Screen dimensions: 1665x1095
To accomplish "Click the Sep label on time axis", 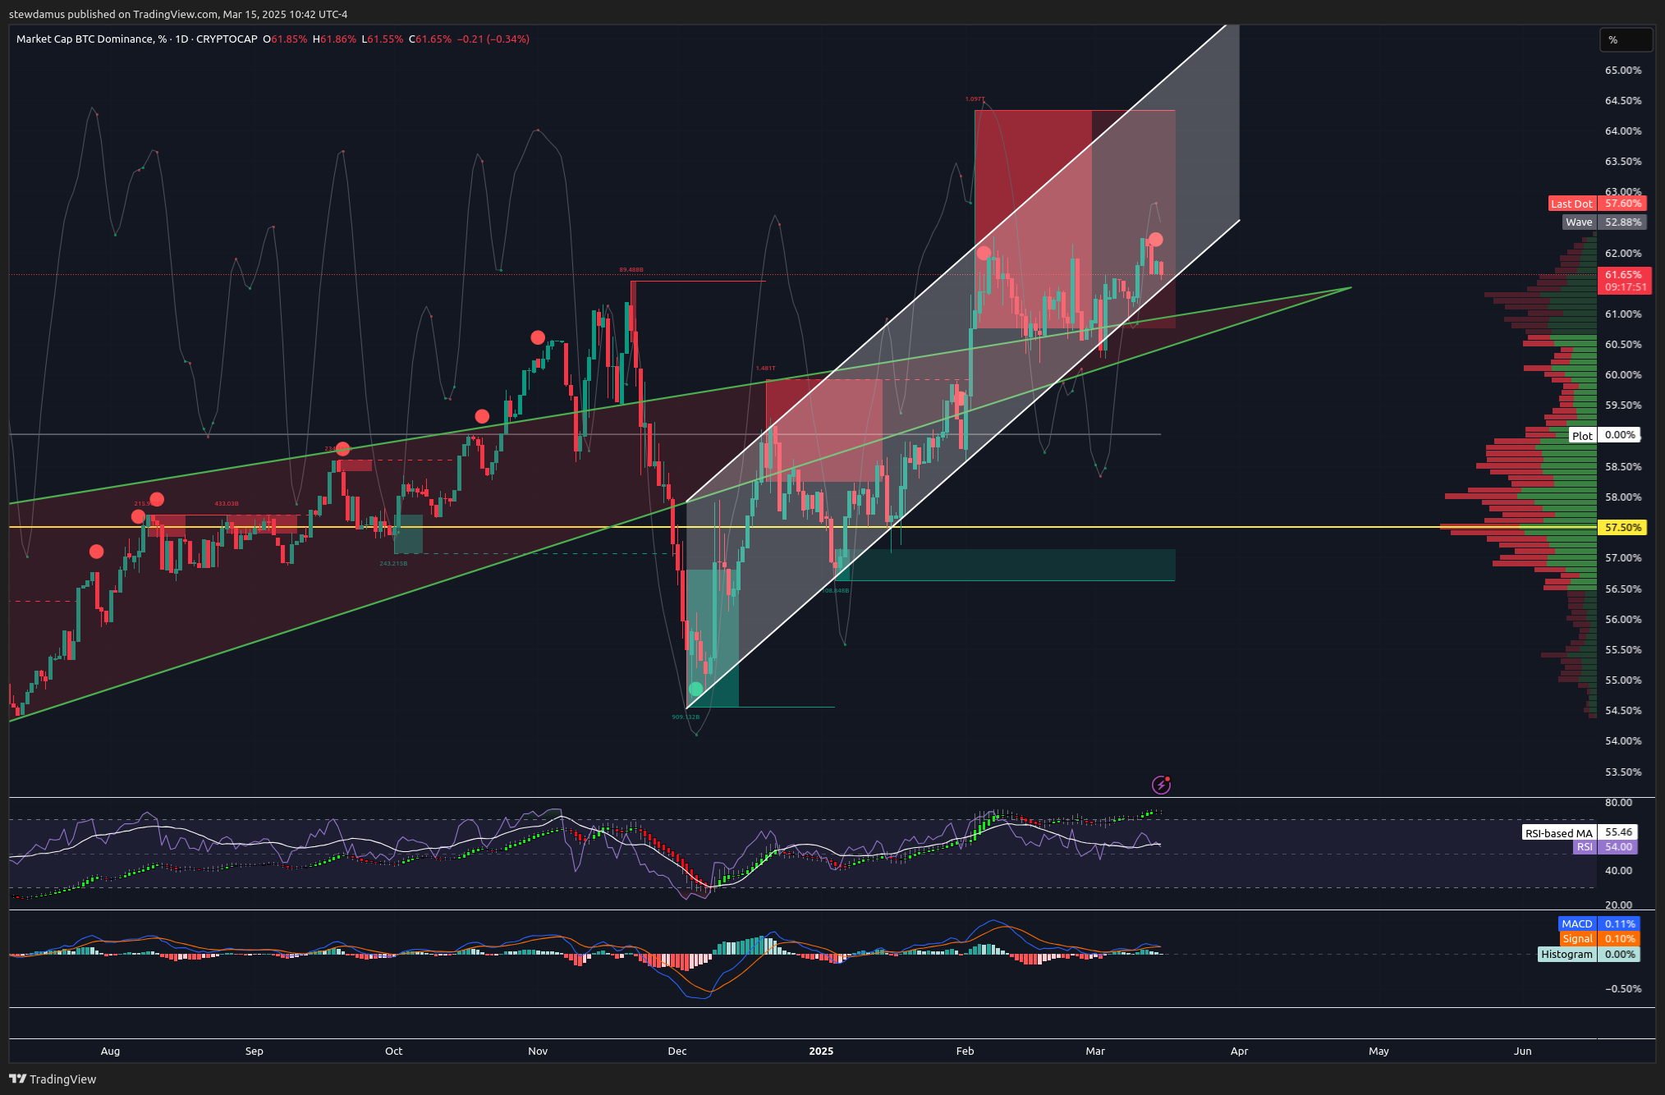I will tap(255, 1051).
